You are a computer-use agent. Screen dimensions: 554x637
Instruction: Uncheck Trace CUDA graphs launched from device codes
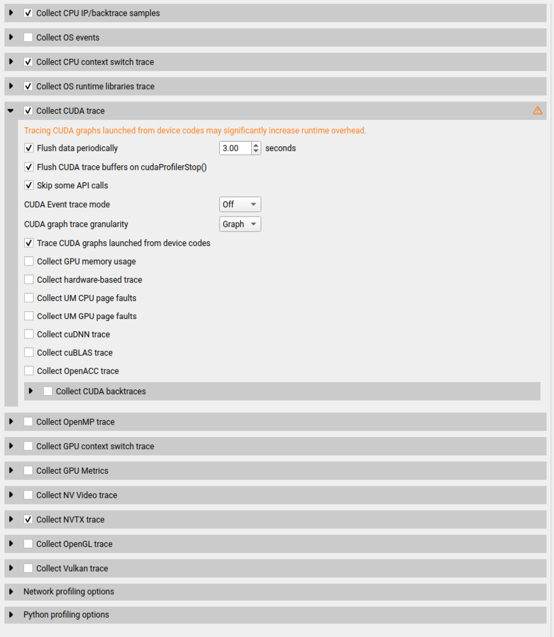tap(29, 243)
